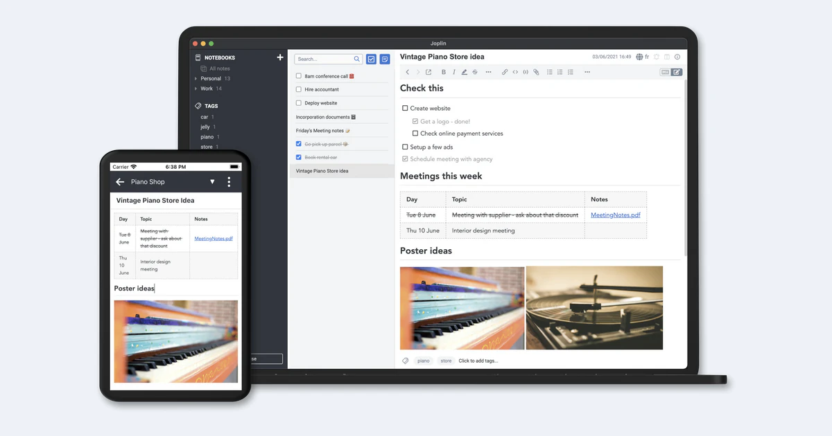Tick the 'Setup a few ads' checkbox

pyautogui.click(x=406, y=147)
